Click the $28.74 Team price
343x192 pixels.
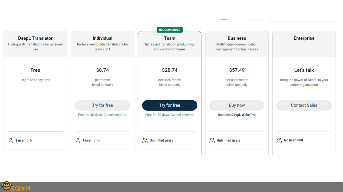click(x=170, y=70)
